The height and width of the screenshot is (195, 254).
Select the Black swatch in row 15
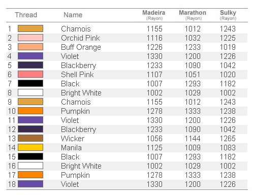click(x=30, y=156)
